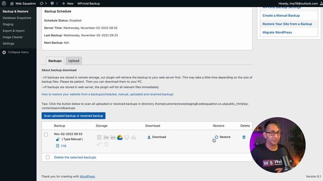Switch to the Backups tab
This screenshot has height=181, width=323.
tap(55, 61)
